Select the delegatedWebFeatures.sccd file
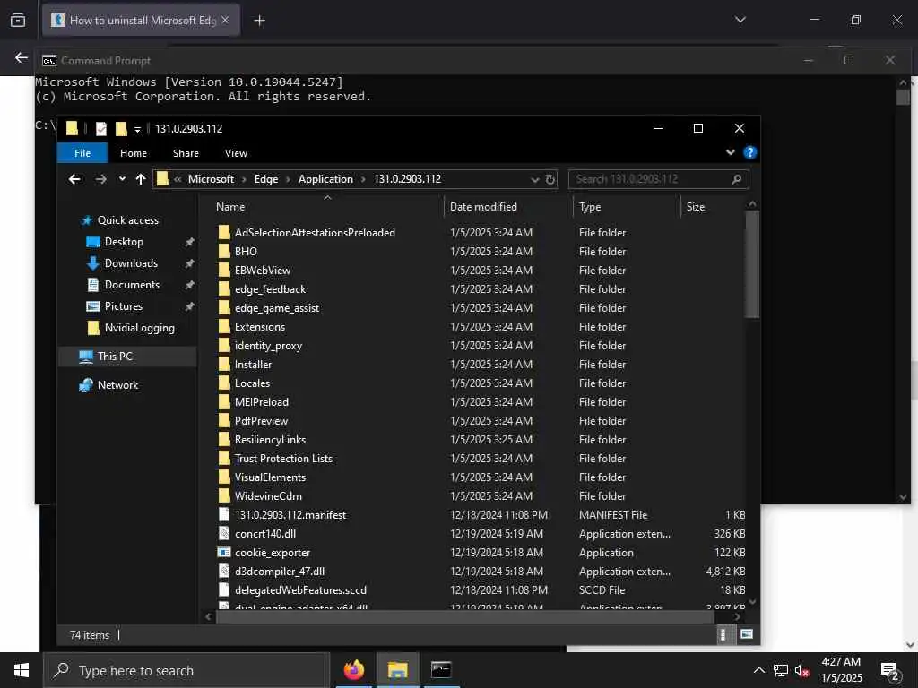The image size is (918, 688). tap(300, 589)
